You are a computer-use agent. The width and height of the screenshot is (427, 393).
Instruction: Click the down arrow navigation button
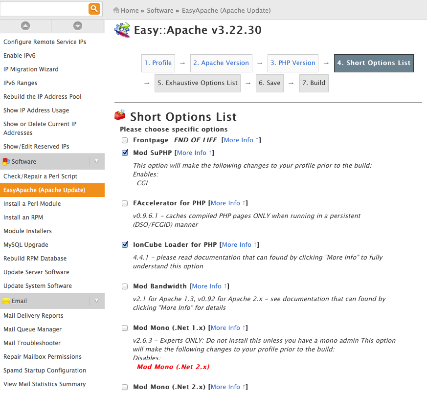pos(77,26)
